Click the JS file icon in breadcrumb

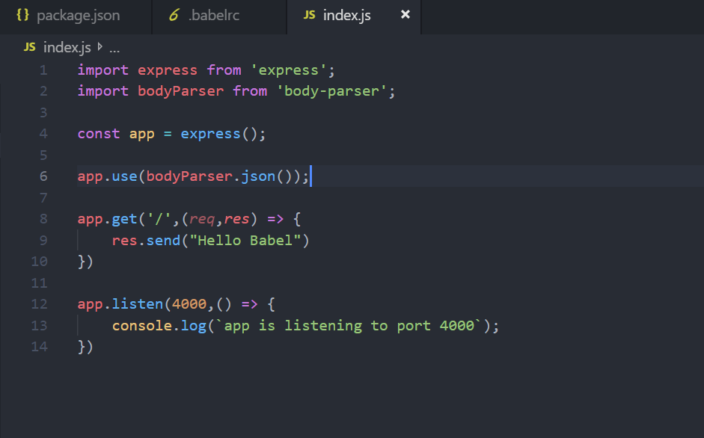coord(30,48)
